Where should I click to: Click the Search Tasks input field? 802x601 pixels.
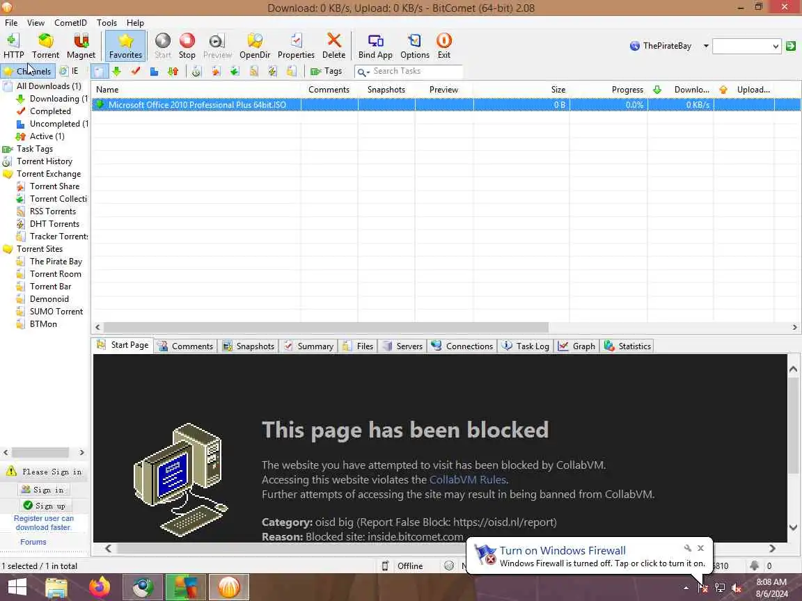417,71
